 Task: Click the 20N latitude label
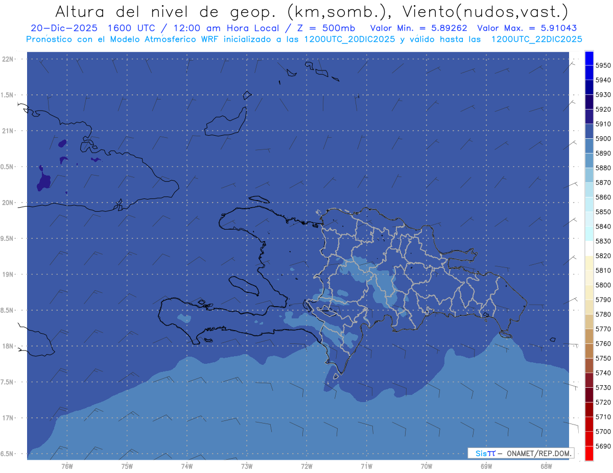click(8, 203)
